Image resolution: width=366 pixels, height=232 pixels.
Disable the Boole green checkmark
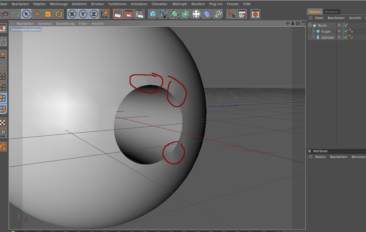pyautogui.click(x=346, y=25)
